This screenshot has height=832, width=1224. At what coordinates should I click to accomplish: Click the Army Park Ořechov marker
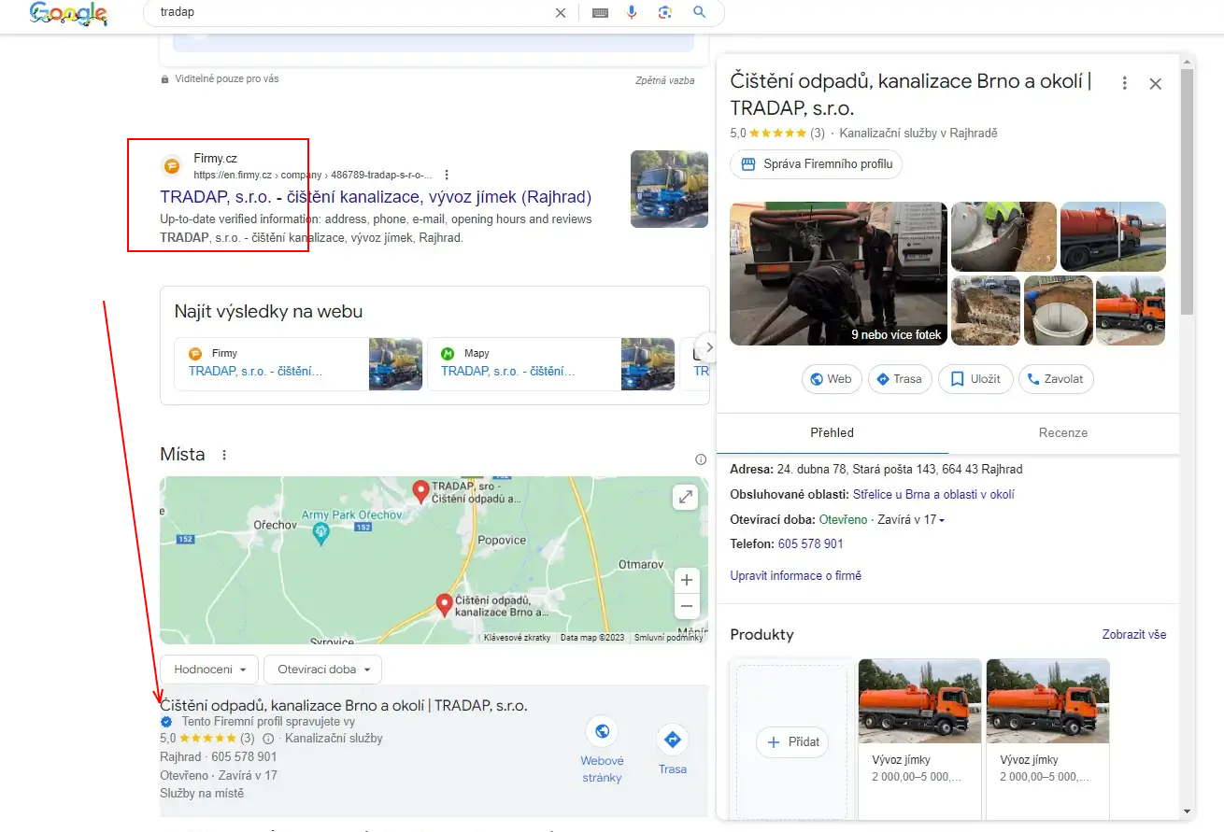321,533
